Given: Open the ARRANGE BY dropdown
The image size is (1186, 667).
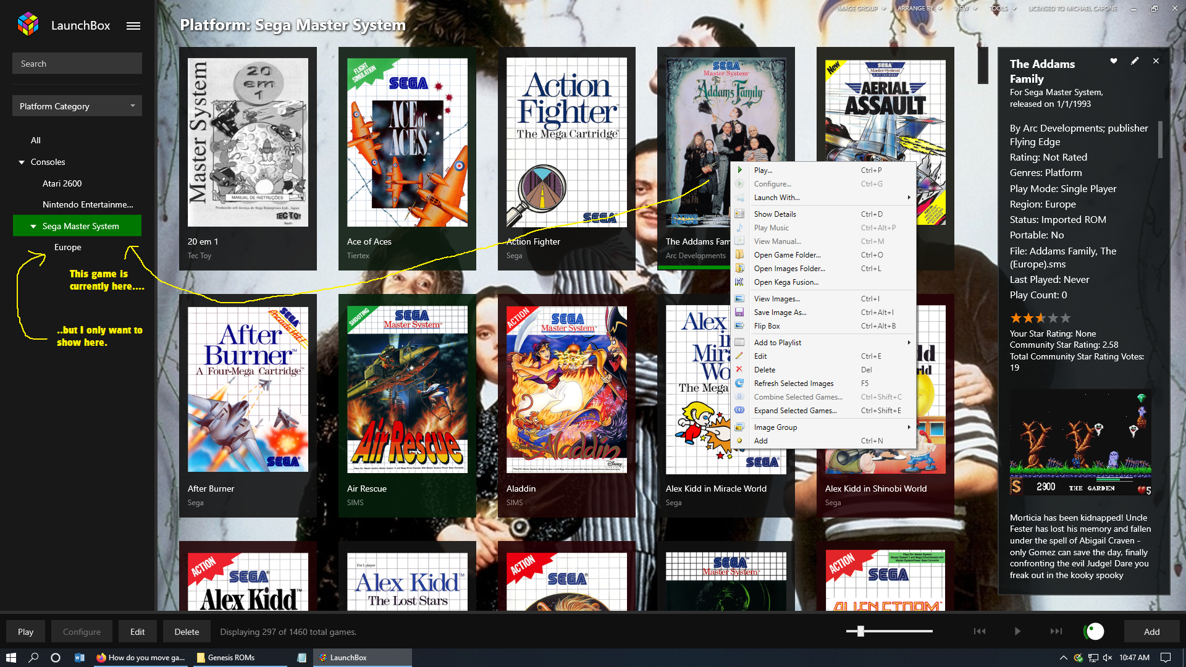Looking at the screenshot, I should [x=920, y=9].
